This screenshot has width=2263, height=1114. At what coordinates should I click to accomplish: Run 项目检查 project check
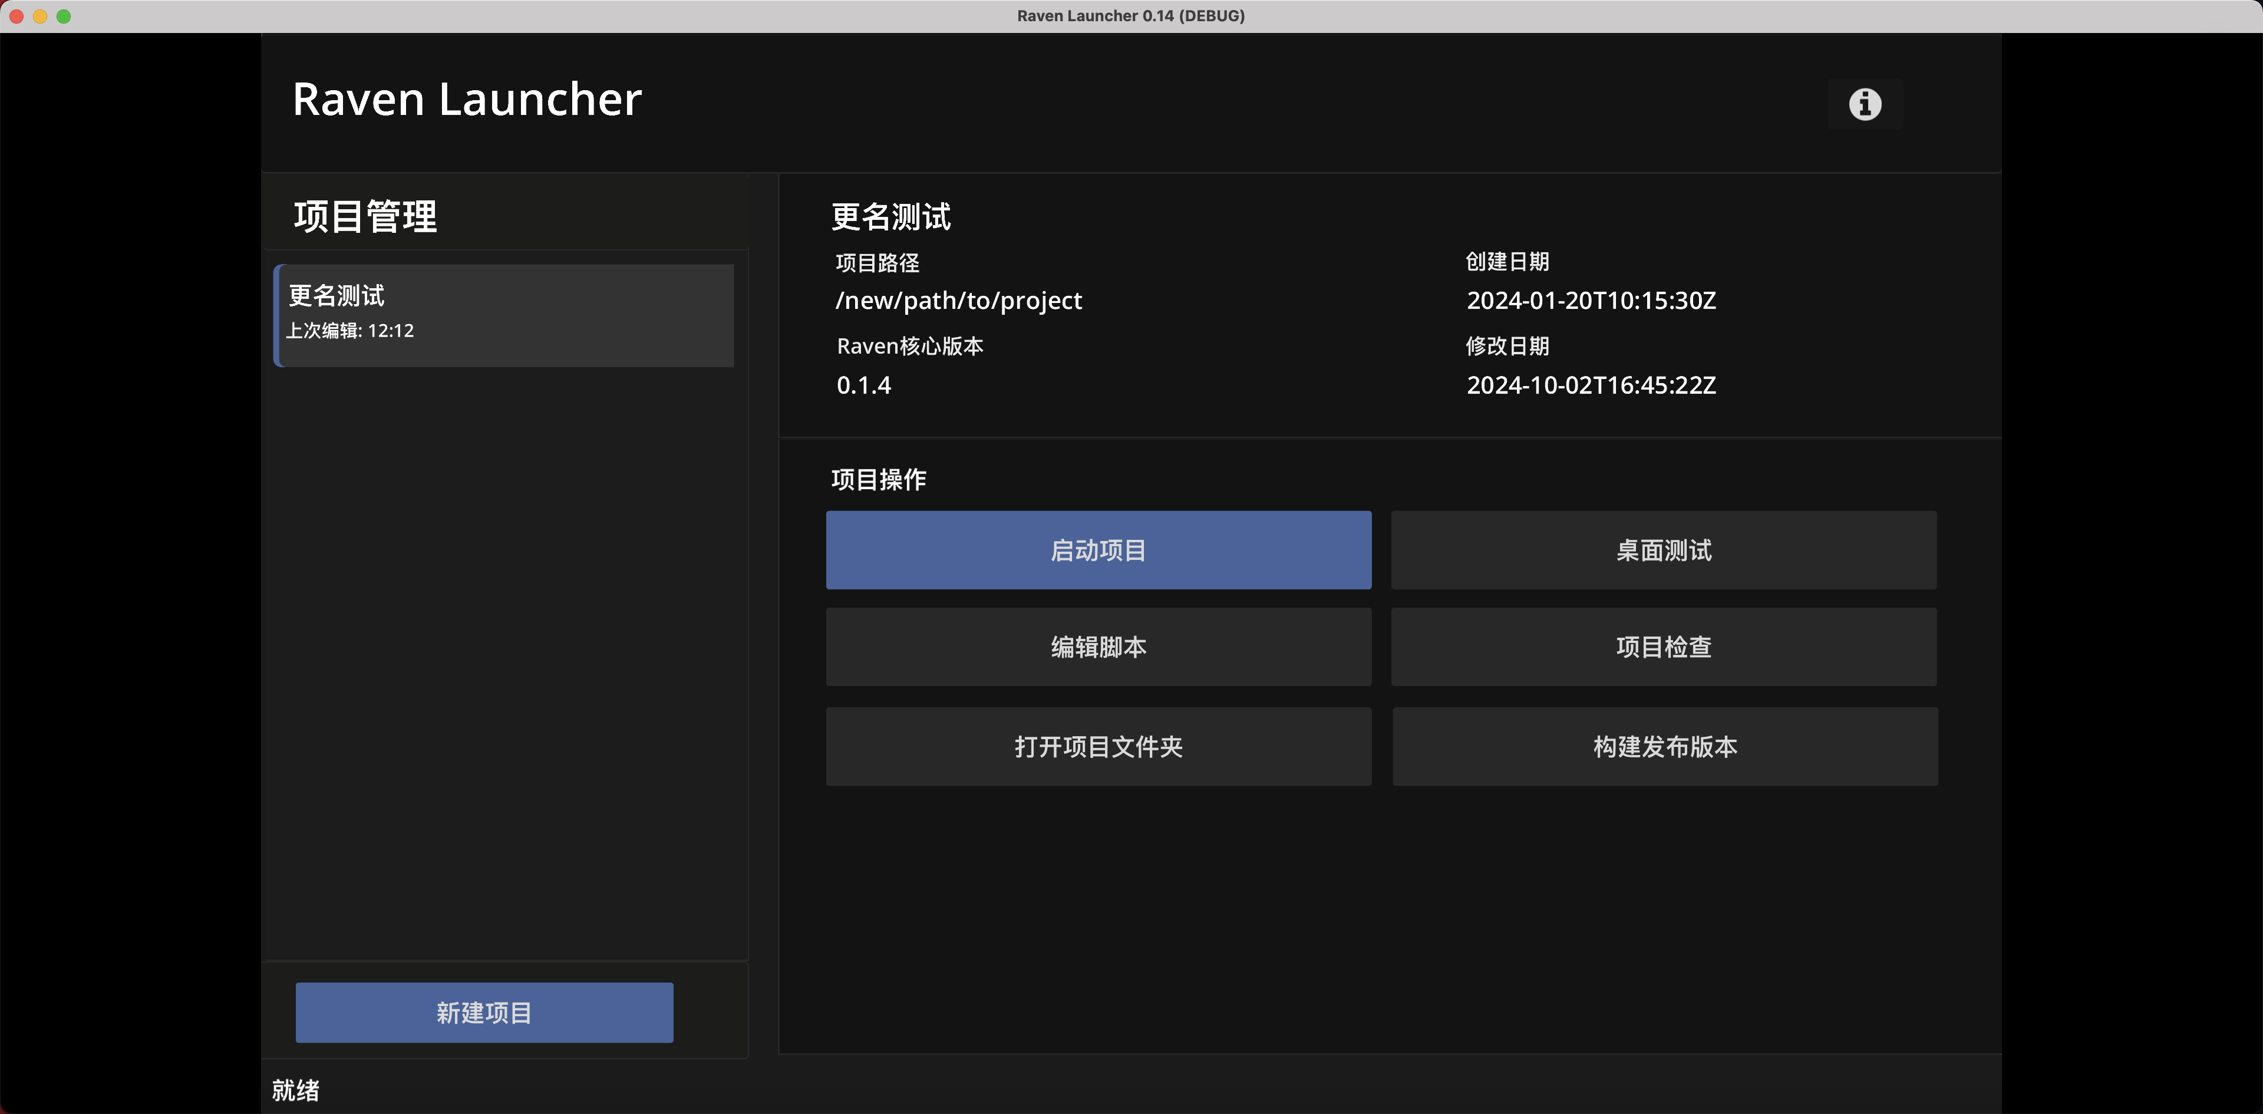(1663, 647)
